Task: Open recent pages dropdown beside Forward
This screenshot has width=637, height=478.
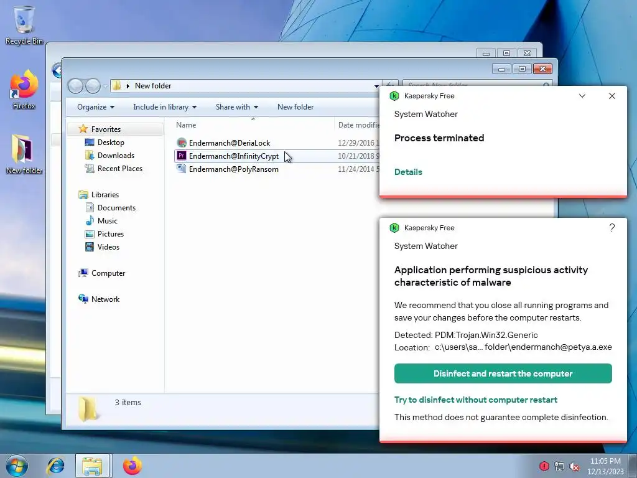Action: click(105, 86)
